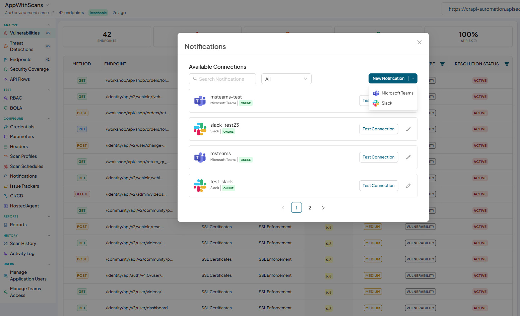This screenshot has height=316, width=520.
Task: Go to page 2 of connections
Action: tap(310, 208)
